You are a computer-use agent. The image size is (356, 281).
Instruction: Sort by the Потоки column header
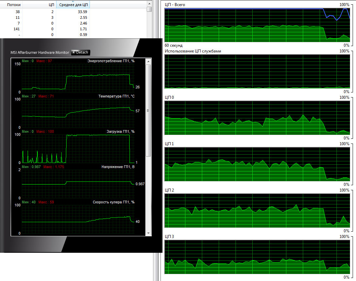pos(14,5)
